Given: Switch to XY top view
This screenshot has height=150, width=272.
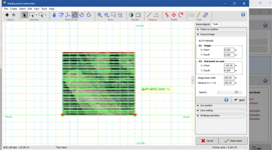Looking at the screenshot, I should (x=75, y=15).
